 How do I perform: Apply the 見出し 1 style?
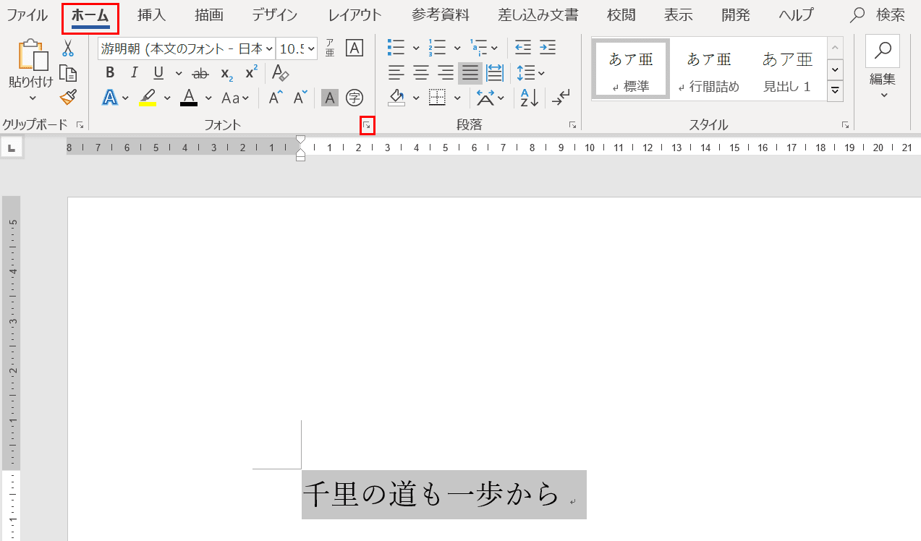tap(787, 69)
